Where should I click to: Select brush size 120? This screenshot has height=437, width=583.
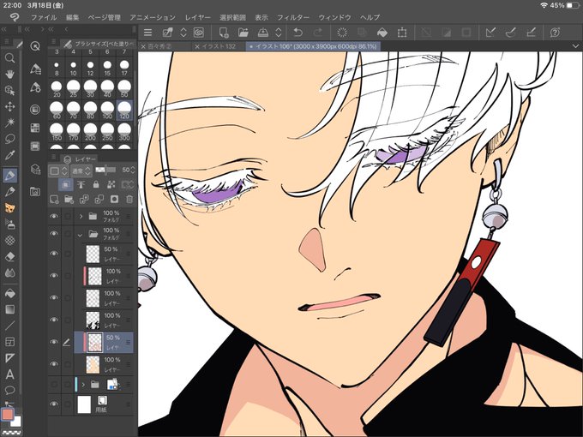pyautogui.click(x=124, y=111)
